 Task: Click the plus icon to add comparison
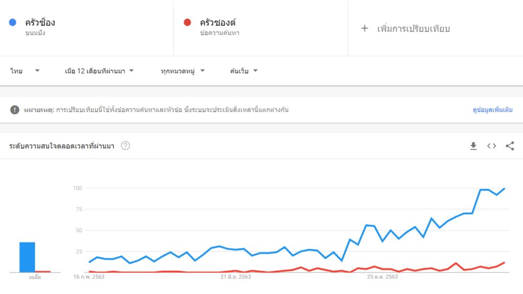(x=365, y=29)
